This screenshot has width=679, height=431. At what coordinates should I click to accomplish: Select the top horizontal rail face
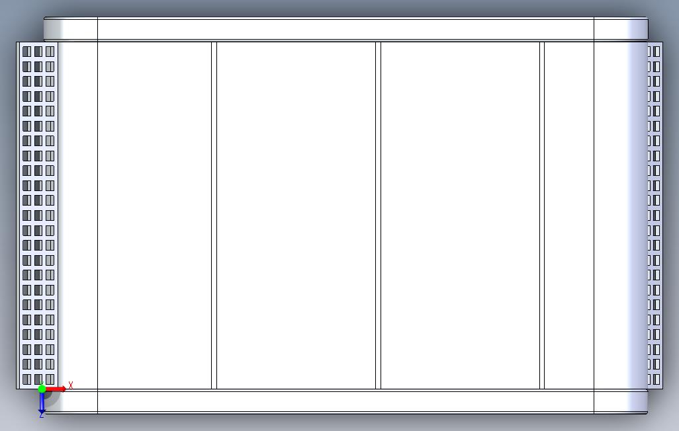pyautogui.click(x=345, y=30)
